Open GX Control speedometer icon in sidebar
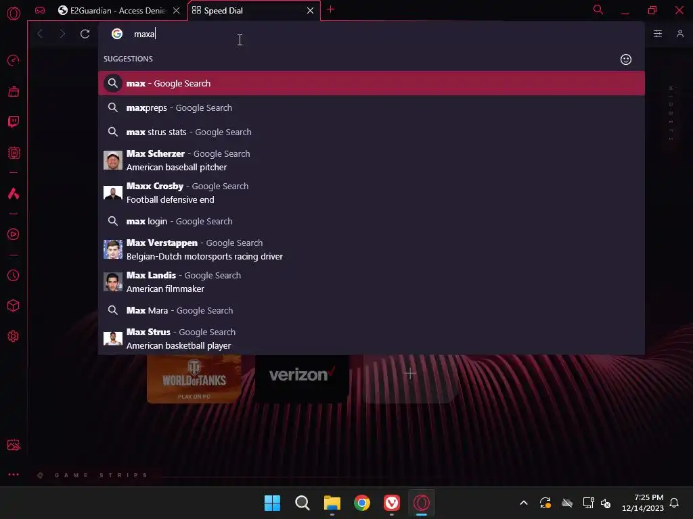The image size is (693, 519). tap(14, 60)
